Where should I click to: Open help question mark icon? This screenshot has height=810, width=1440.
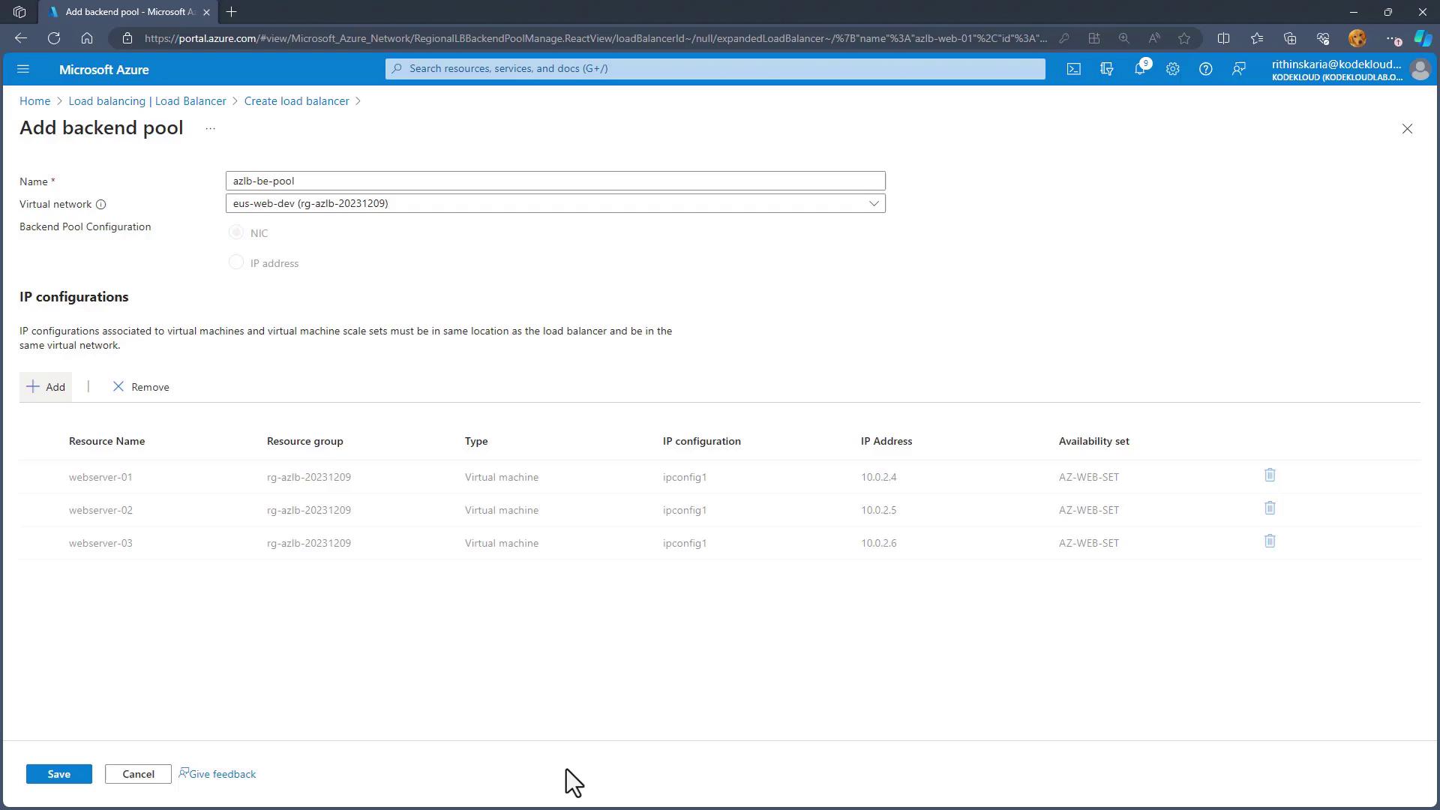point(1205,69)
